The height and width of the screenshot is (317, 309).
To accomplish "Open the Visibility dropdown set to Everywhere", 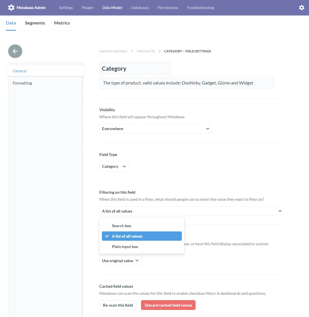I will coord(156,129).
